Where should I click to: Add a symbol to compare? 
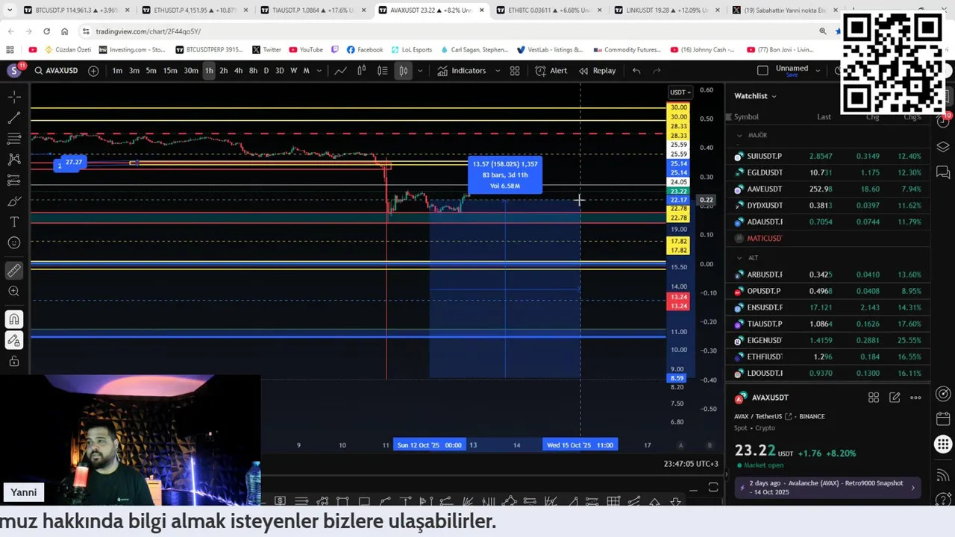(93, 71)
